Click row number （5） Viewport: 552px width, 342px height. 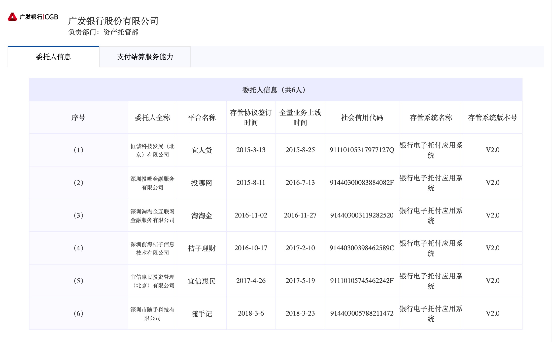coord(78,281)
